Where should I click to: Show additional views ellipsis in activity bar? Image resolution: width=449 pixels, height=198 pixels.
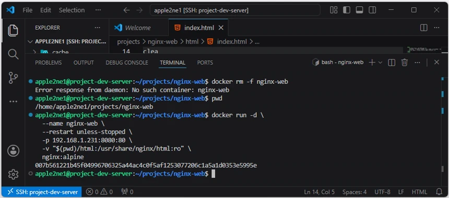click(x=13, y=102)
